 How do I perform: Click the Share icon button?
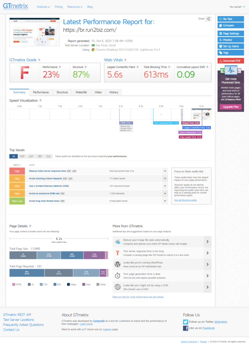(x=209, y=19)
